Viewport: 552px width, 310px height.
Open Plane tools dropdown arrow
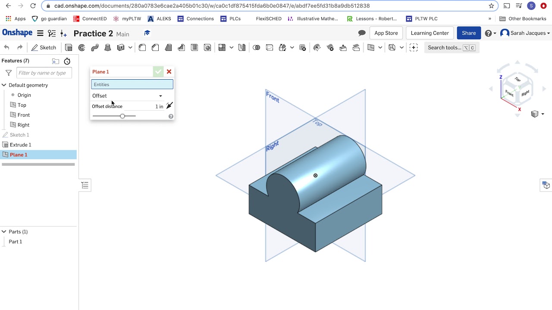coord(380,48)
